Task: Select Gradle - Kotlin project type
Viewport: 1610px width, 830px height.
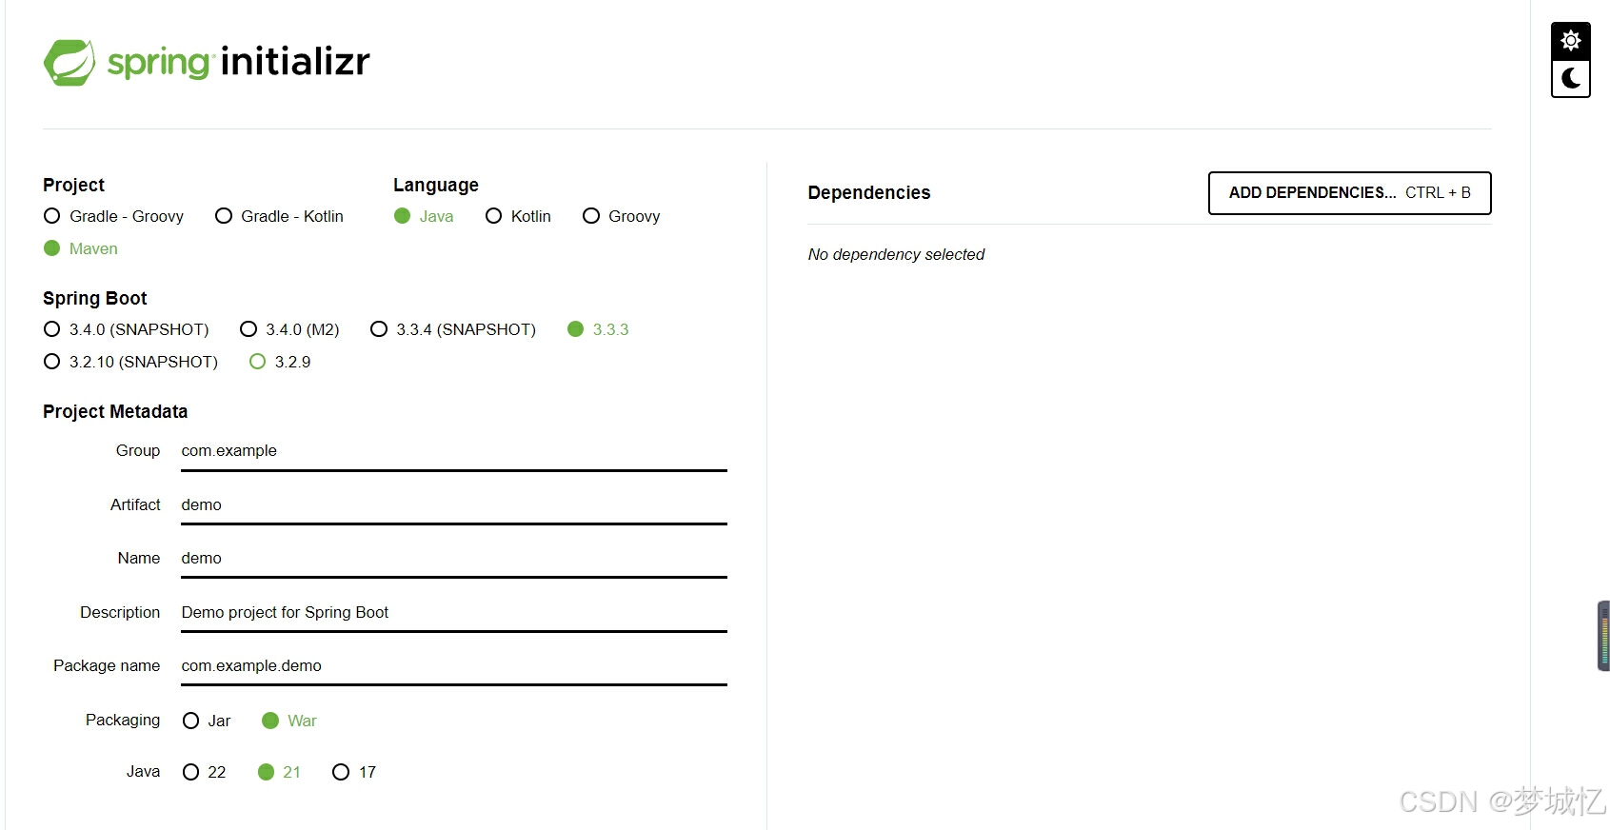Action: point(279,216)
